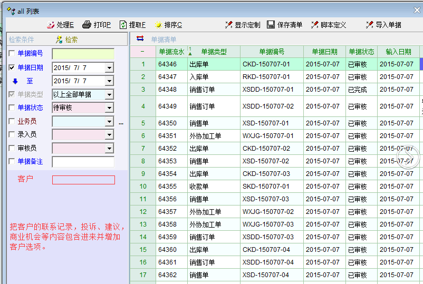The image size is (423, 284).
Task: Click the 保存清单 save list icon
Action: tap(271, 25)
